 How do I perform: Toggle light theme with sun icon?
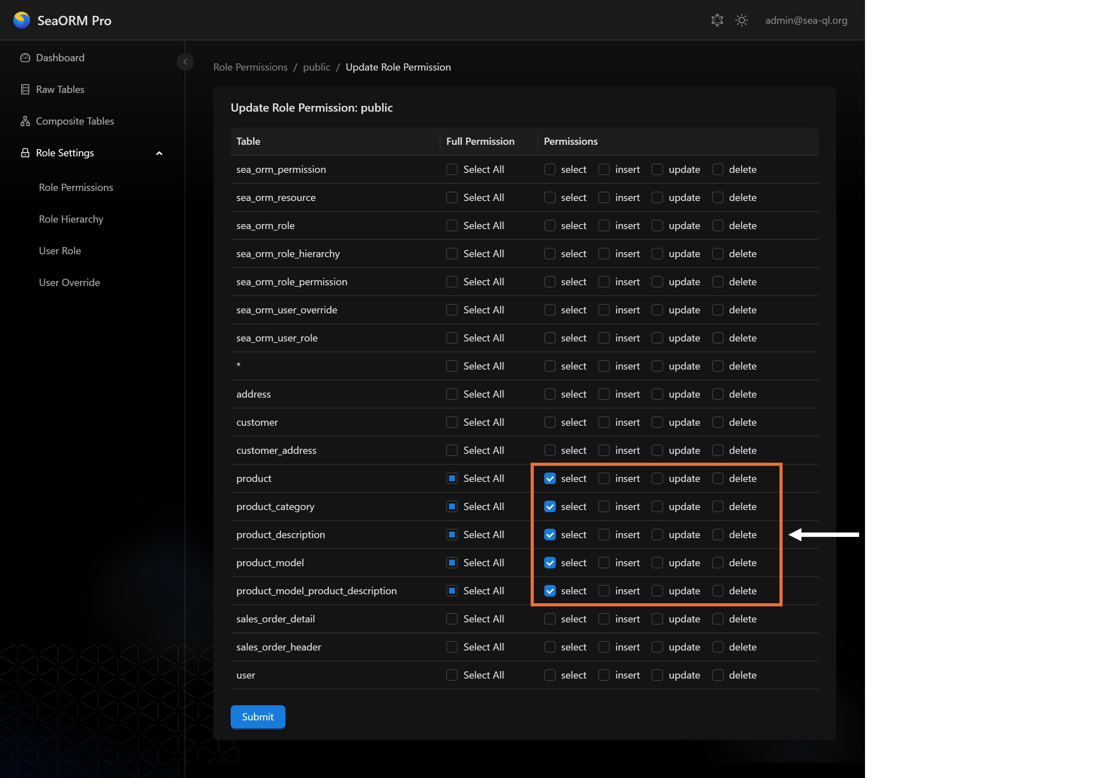click(741, 20)
